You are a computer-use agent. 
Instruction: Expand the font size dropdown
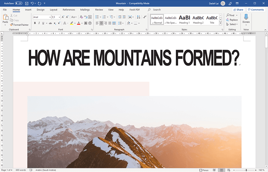pyautogui.click(x=60, y=17)
